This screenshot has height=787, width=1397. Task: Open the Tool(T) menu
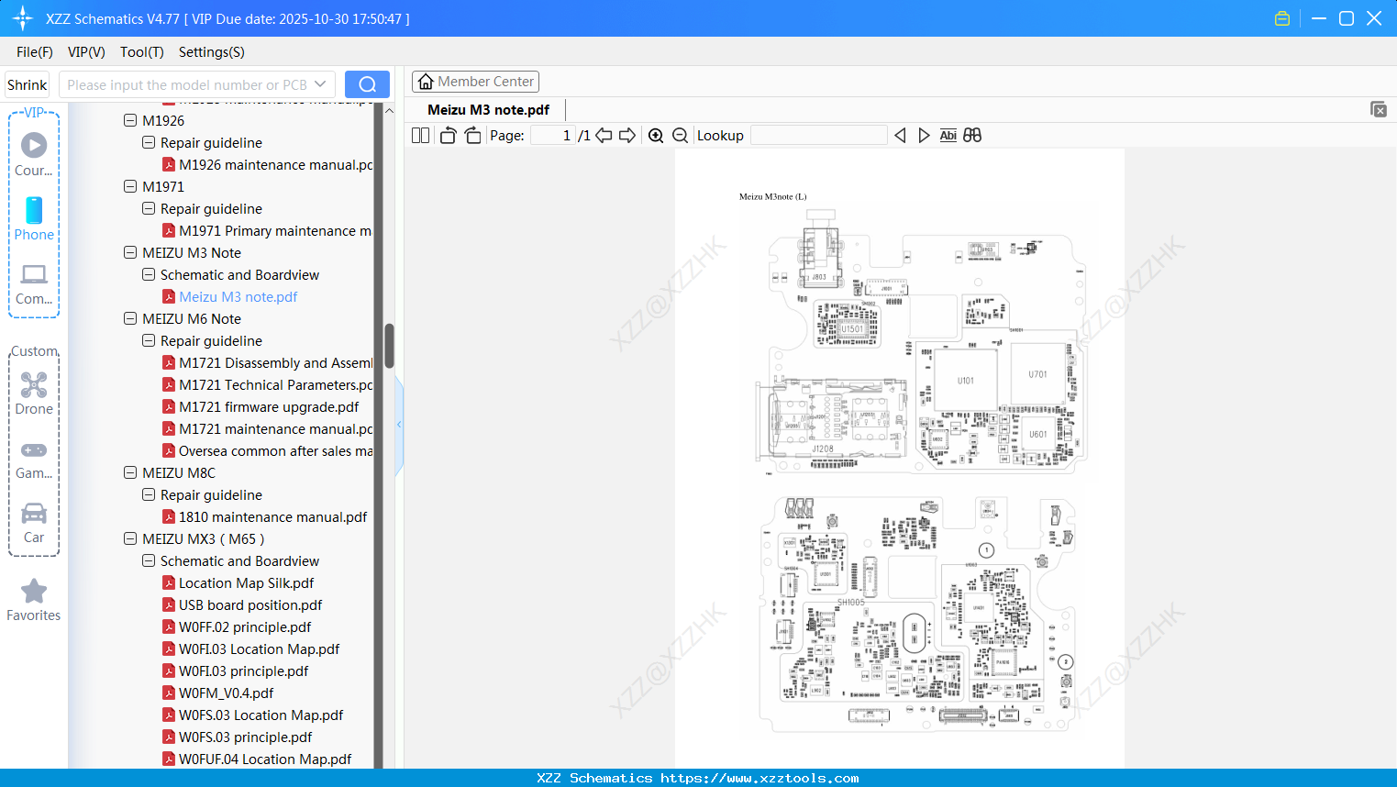(x=142, y=52)
